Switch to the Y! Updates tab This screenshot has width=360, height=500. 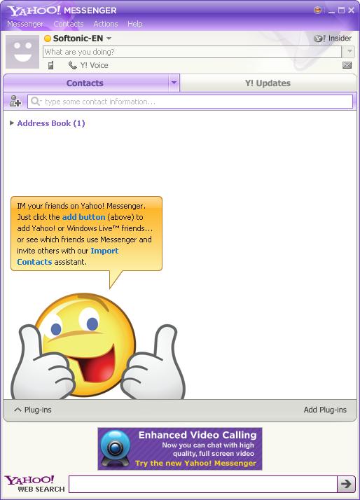tap(268, 83)
